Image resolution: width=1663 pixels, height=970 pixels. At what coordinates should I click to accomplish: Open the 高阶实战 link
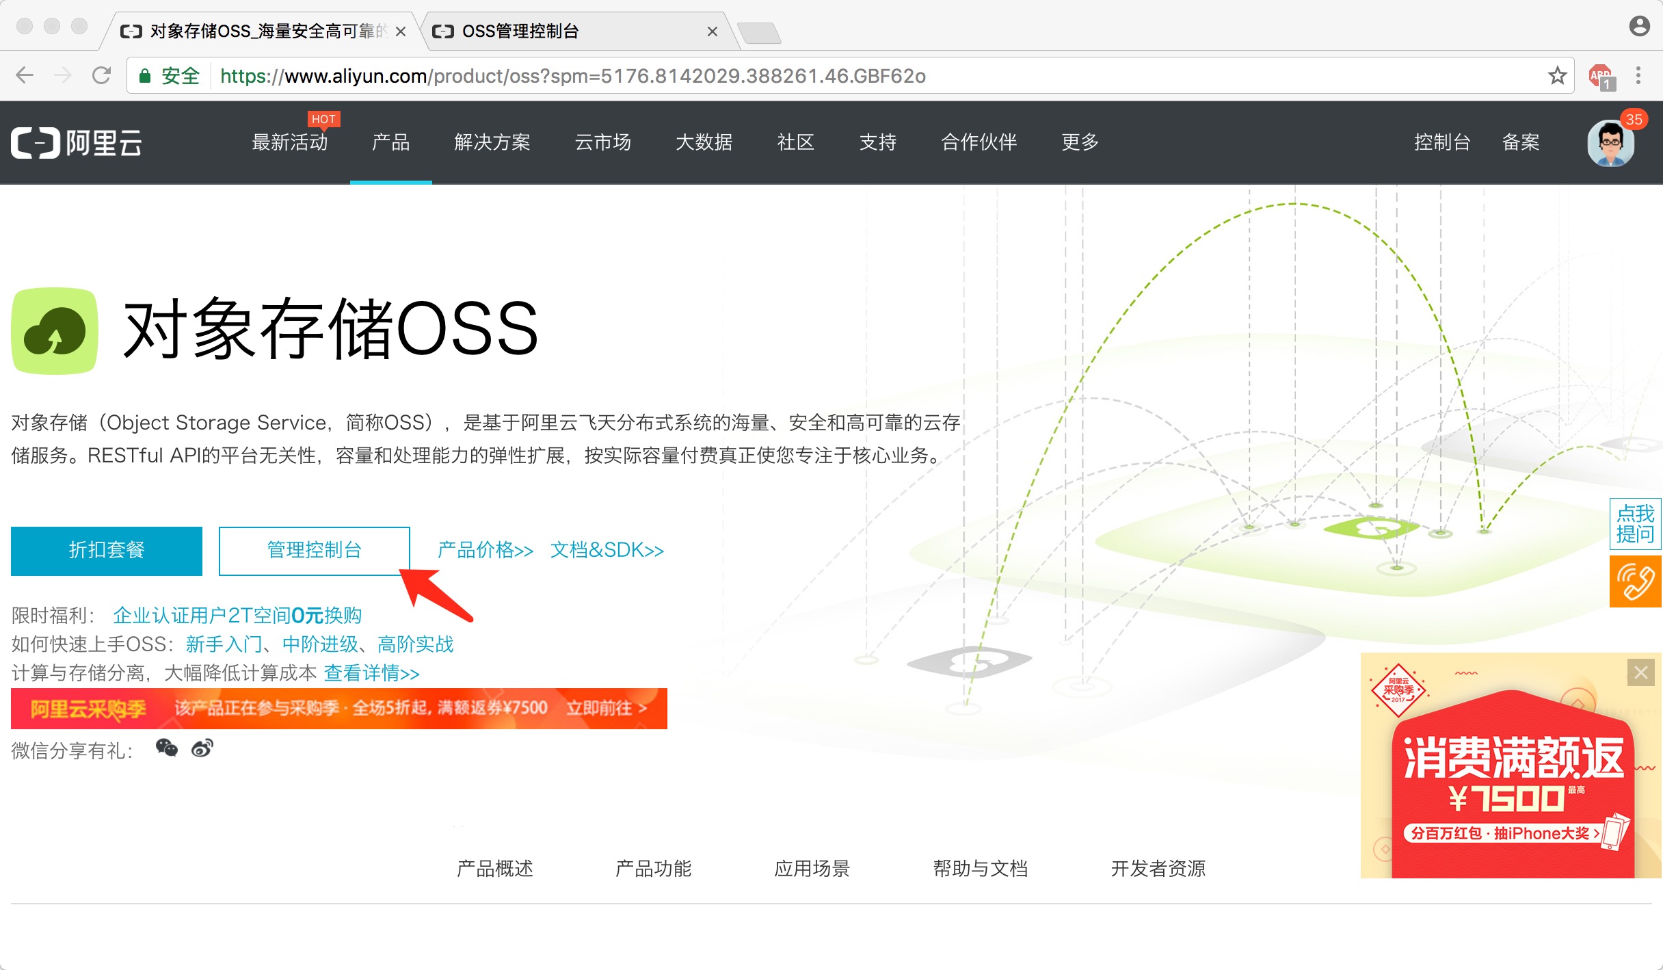tap(416, 644)
